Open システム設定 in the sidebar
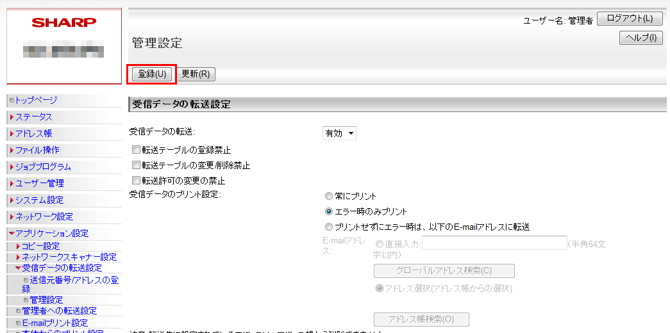This screenshot has height=333, width=670. click(x=39, y=200)
